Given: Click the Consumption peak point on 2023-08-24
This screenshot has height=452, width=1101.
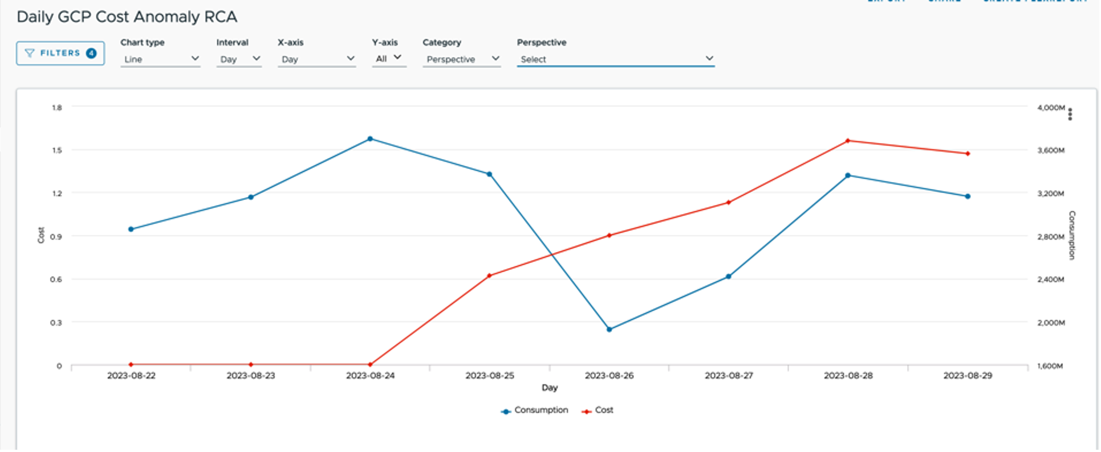Looking at the screenshot, I should click(370, 138).
